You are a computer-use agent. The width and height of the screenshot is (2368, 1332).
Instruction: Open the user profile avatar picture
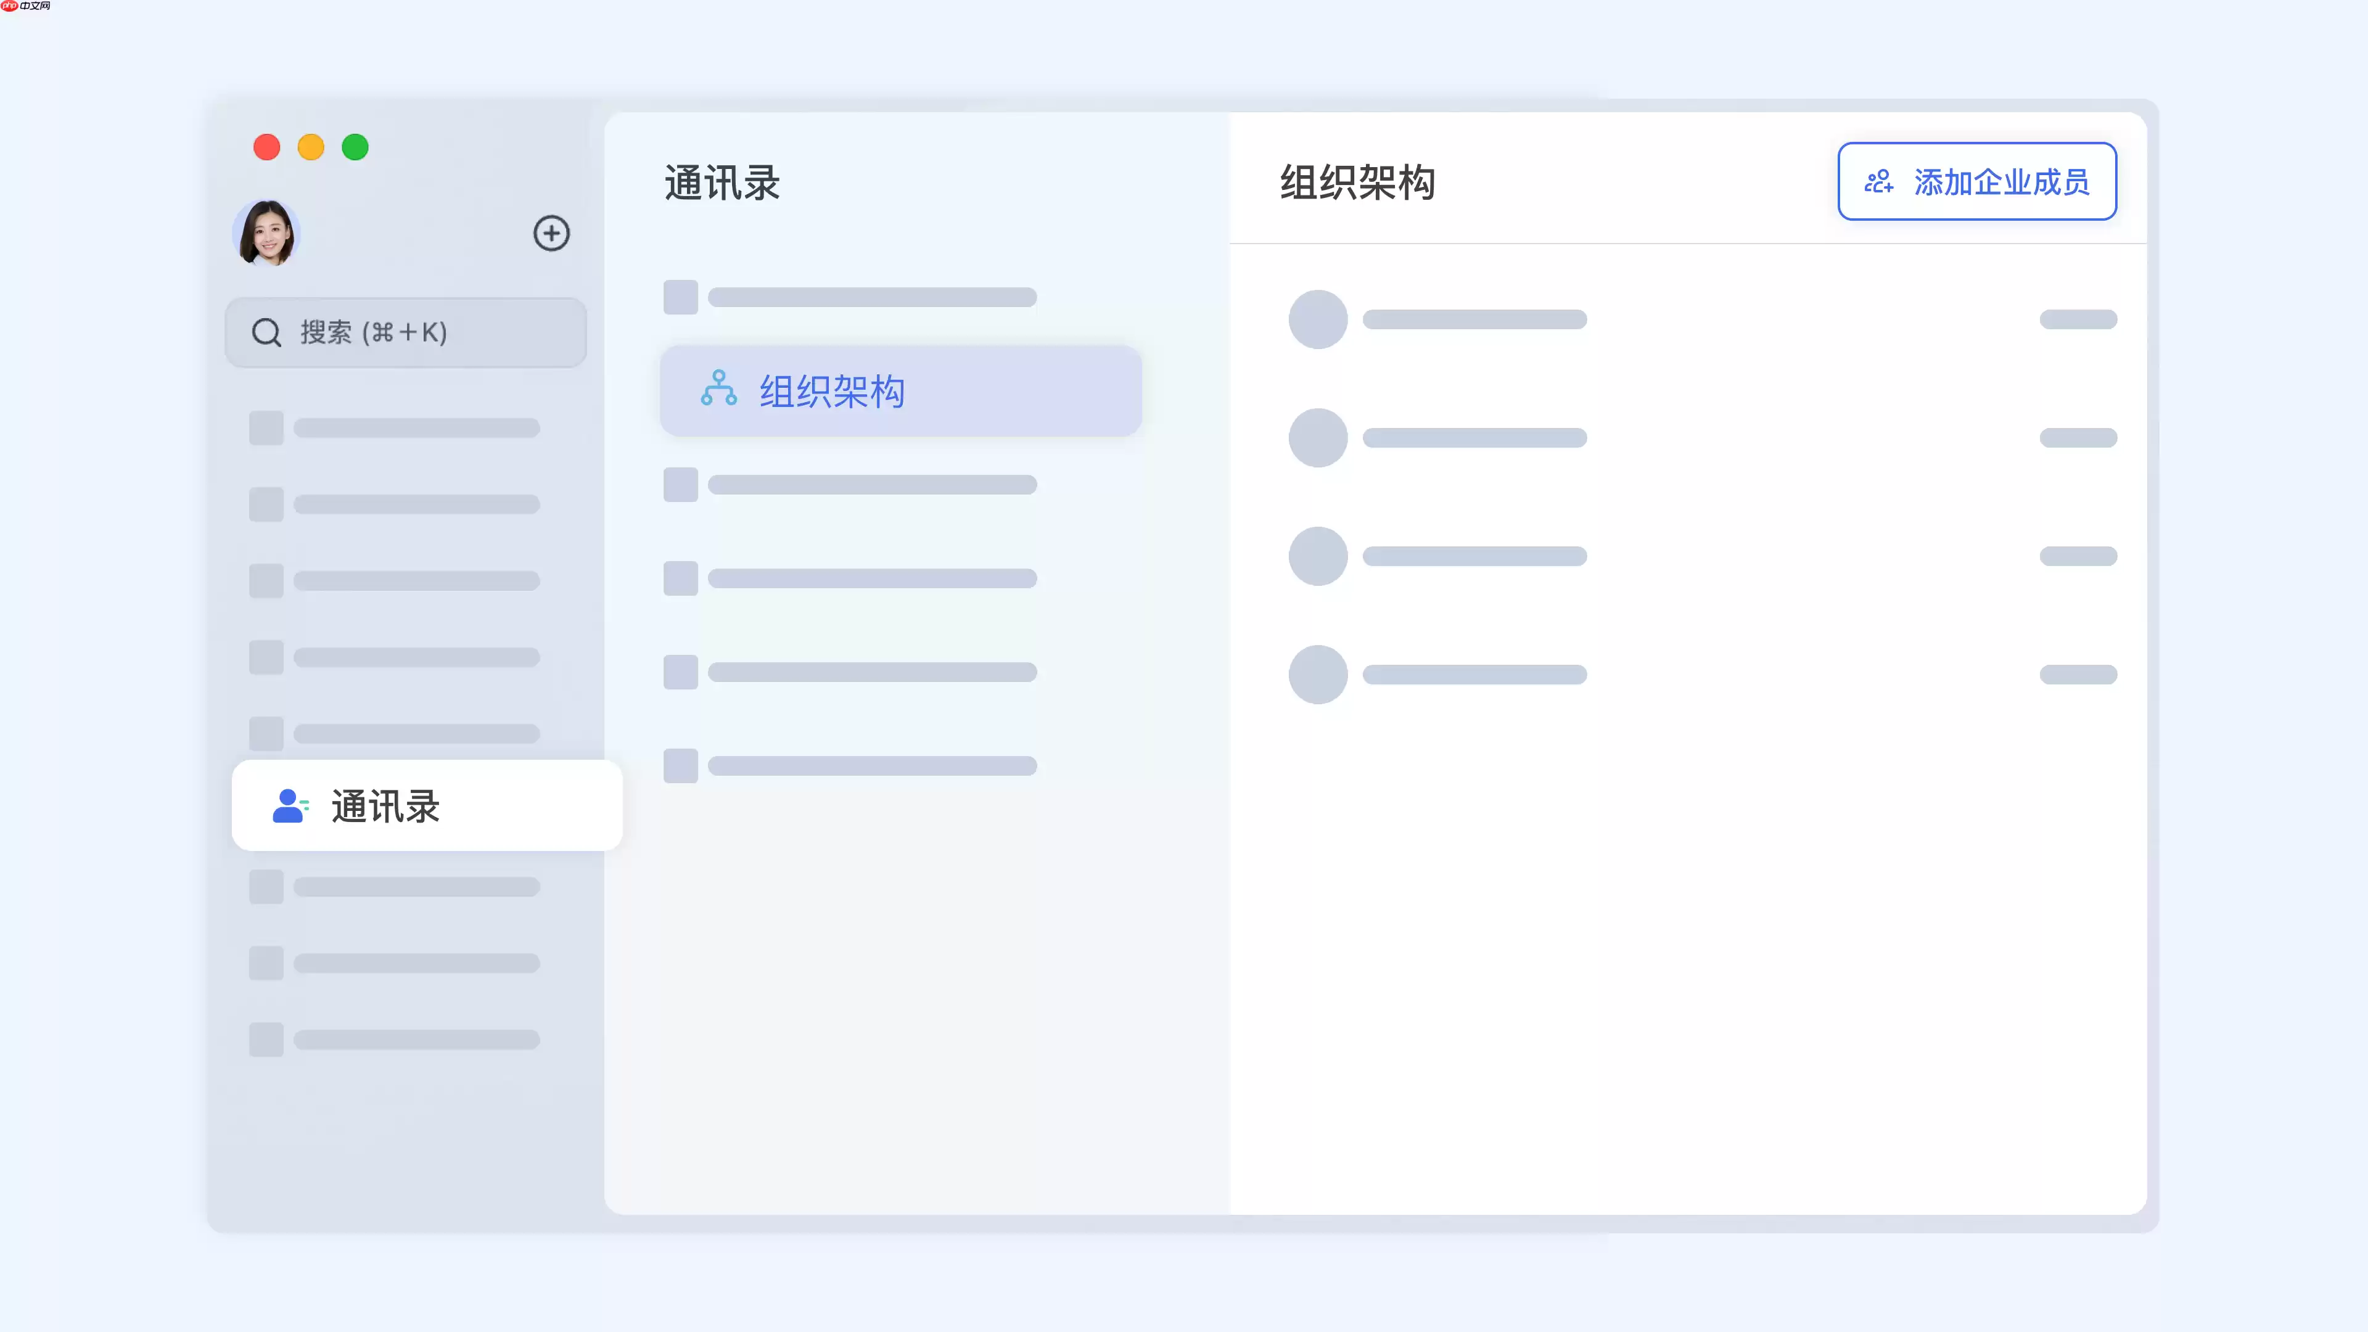coord(266,234)
